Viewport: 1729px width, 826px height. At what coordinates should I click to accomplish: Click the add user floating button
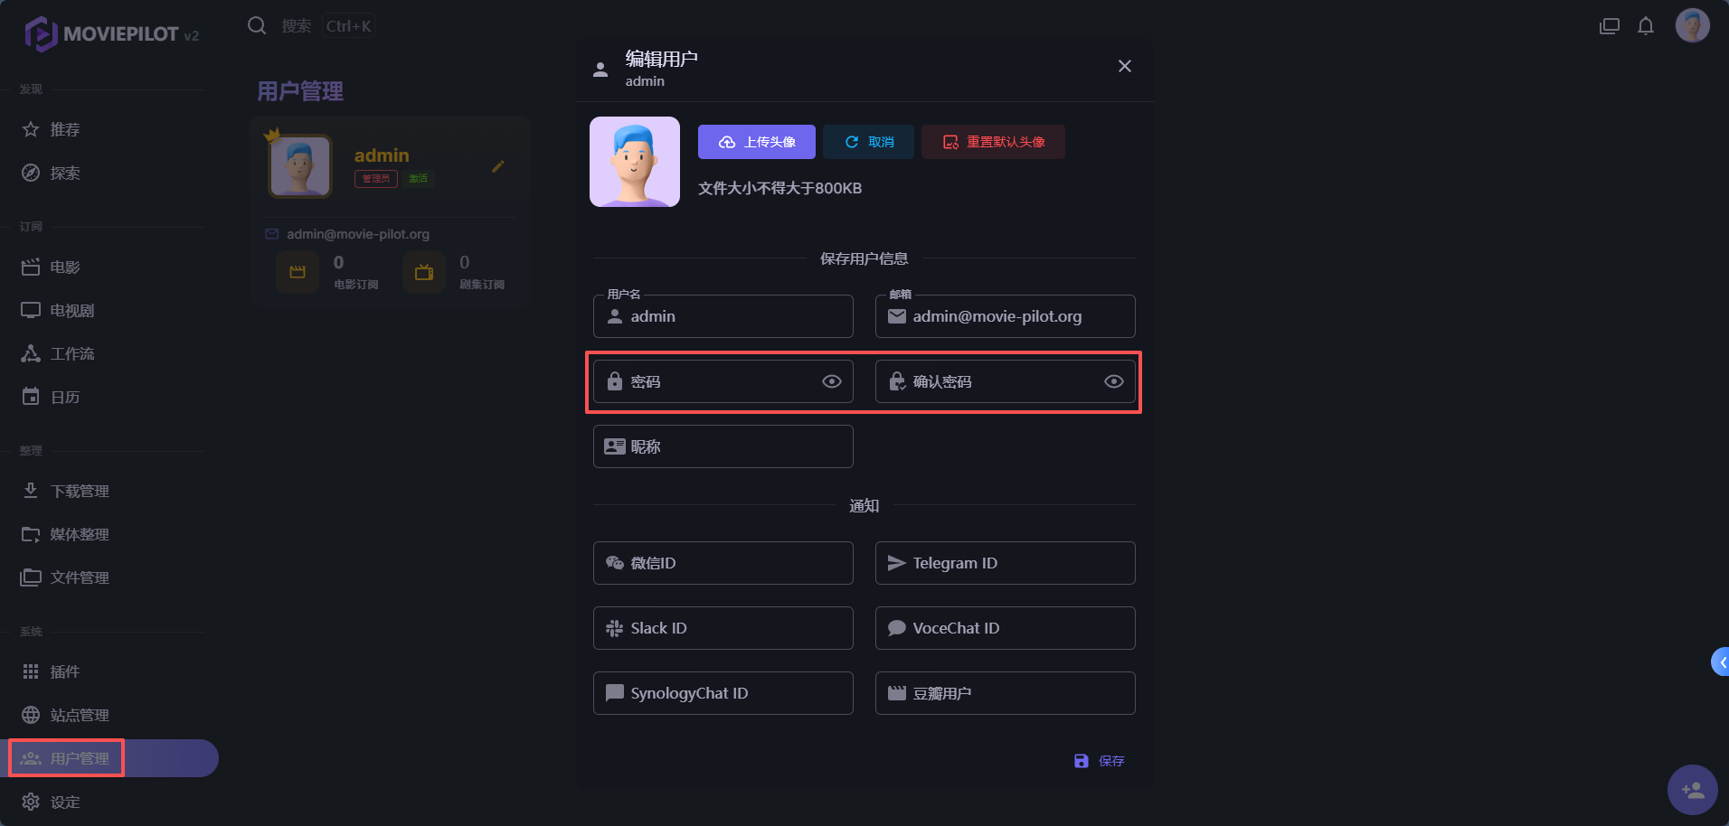tap(1692, 790)
